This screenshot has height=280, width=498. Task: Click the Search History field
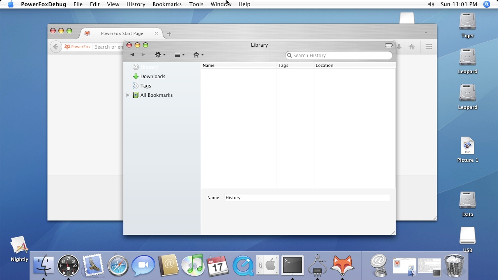click(339, 55)
